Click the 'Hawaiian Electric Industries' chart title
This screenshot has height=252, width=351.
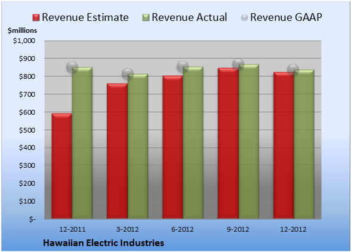tap(103, 243)
